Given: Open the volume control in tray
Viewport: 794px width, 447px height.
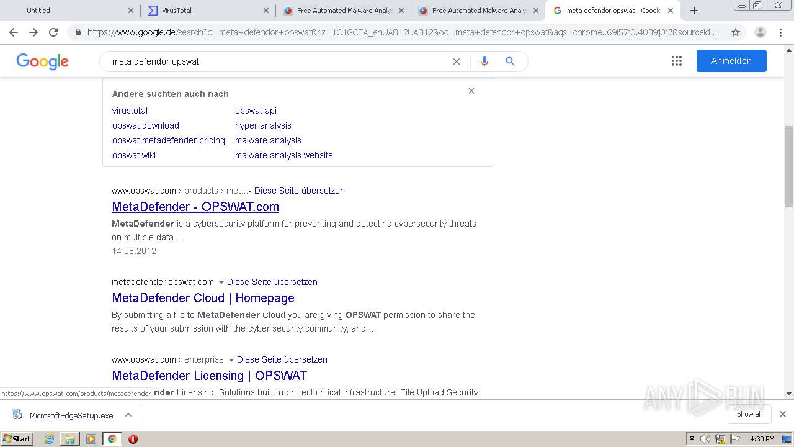Looking at the screenshot, I should click(705, 439).
